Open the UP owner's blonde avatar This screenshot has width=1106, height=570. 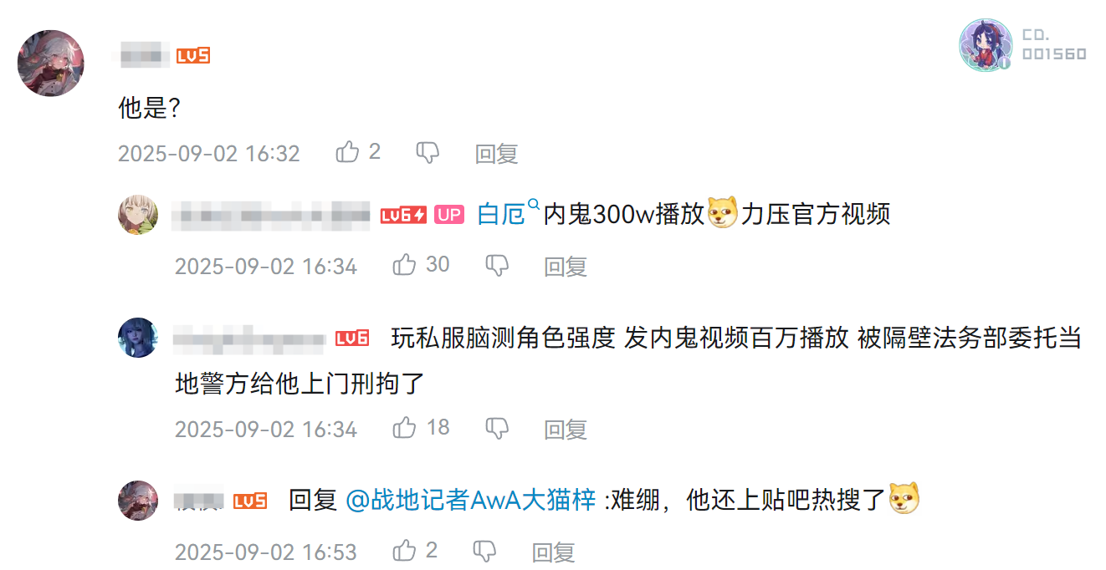click(x=138, y=215)
